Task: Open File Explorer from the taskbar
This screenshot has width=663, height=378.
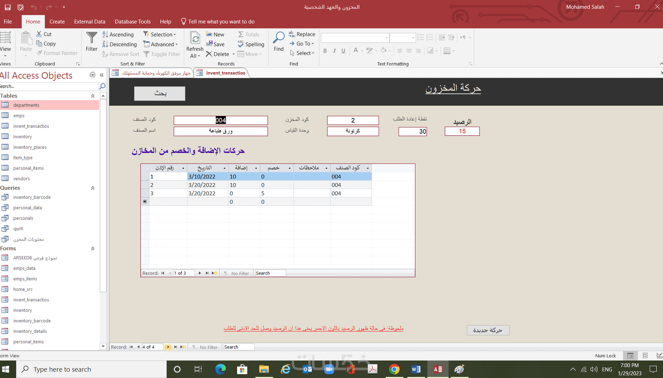Action: pos(264,369)
